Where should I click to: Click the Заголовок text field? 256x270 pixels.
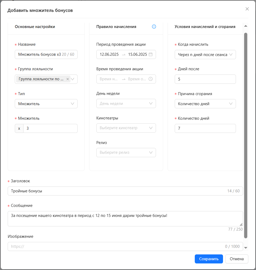tap(125, 191)
